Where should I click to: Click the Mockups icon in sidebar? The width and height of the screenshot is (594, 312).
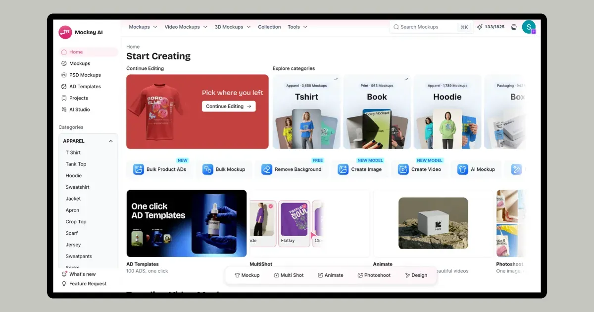[x=64, y=63]
